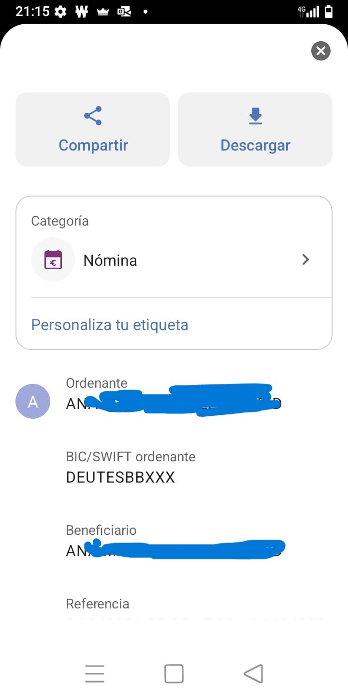Click the Descargar button label
The height and width of the screenshot is (697, 348).
(255, 145)
